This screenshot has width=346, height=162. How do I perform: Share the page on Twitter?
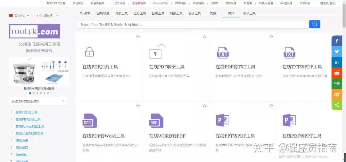pos(337,51)
